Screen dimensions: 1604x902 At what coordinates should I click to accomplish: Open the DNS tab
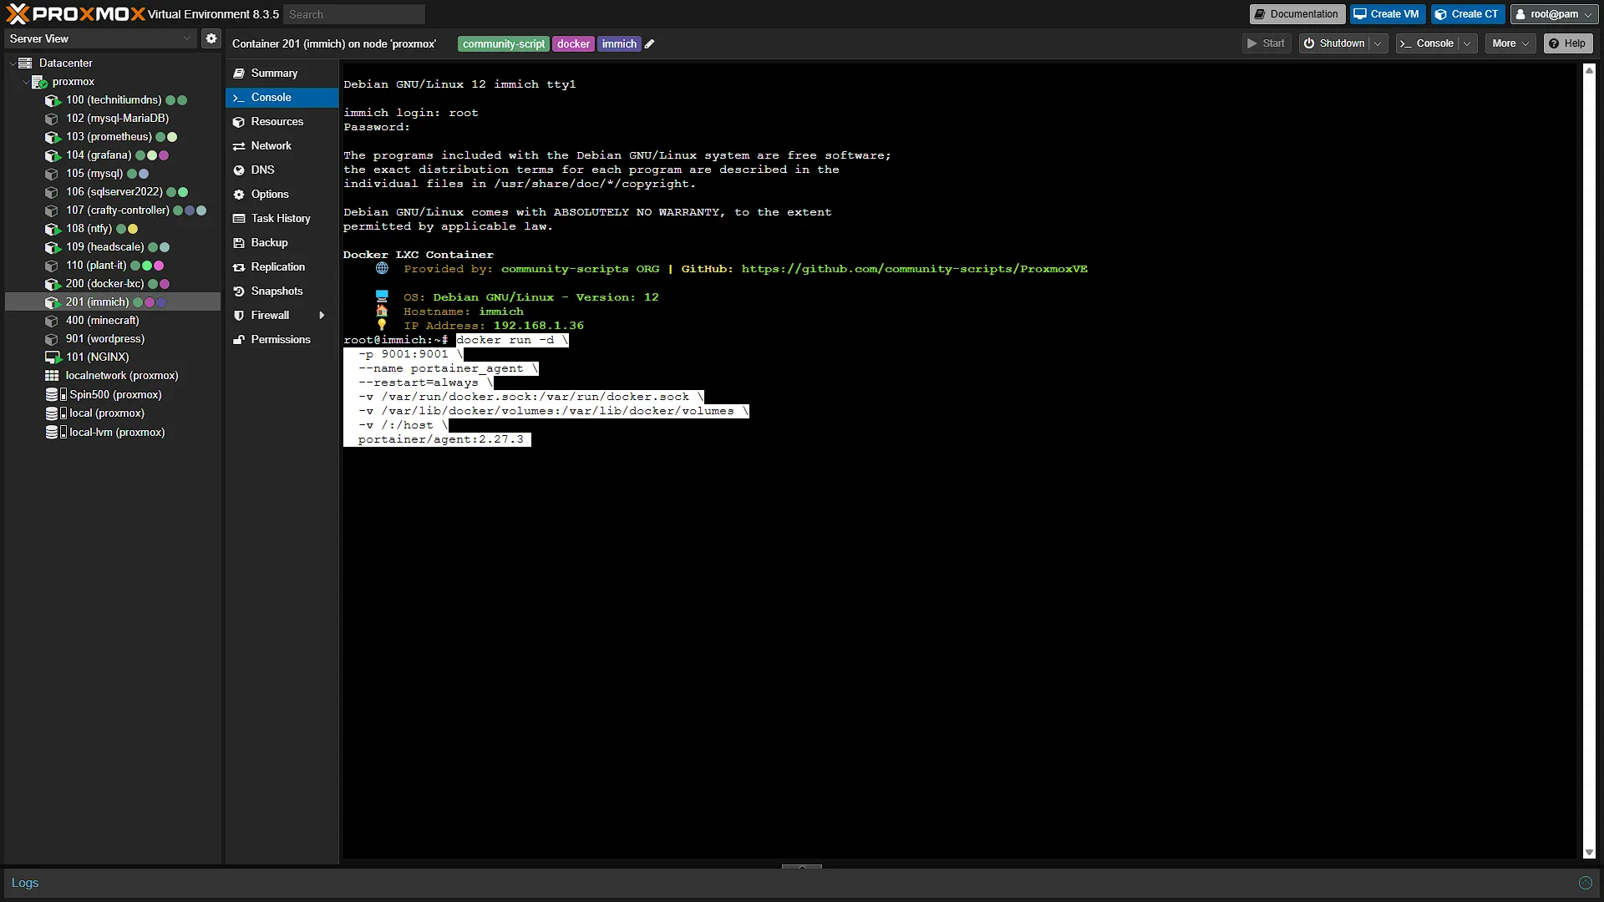click(x=282, y=170)
